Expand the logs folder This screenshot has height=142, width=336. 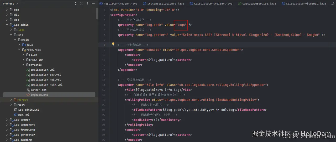tap(11, 30)
